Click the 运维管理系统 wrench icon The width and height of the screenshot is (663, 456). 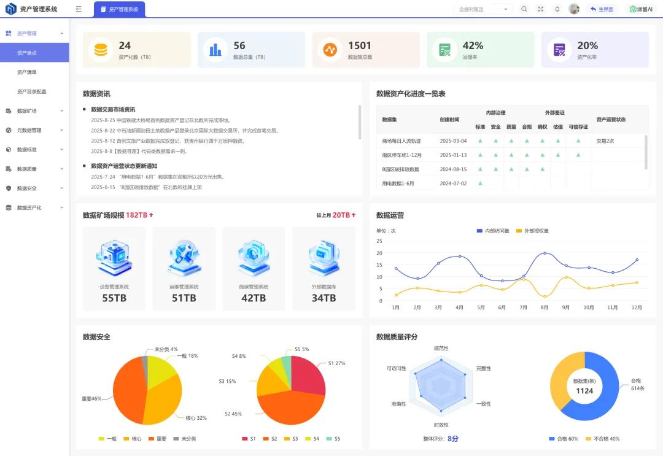pos(184,257)
